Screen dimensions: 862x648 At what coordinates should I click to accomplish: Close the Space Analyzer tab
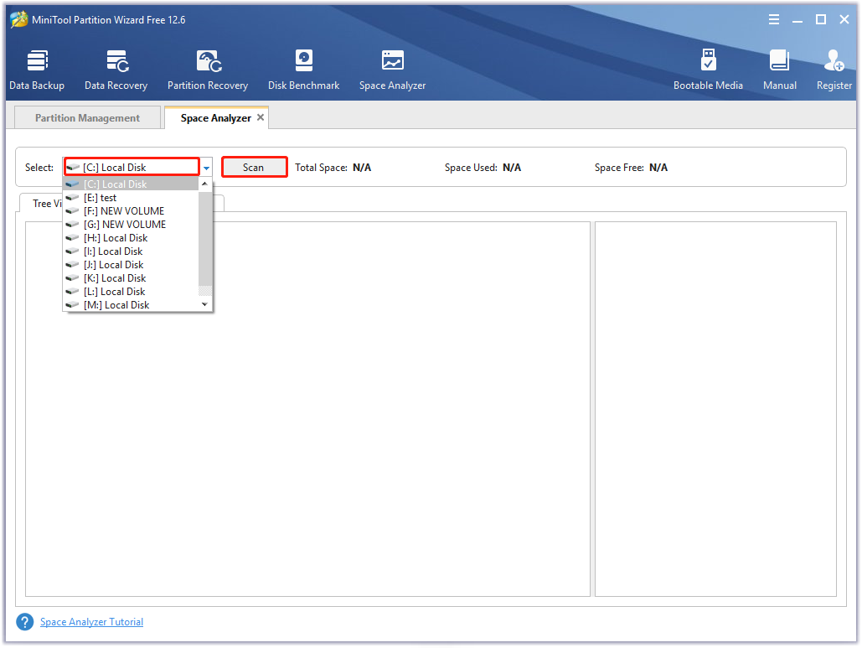pyautogui.click(x=261, y=117)
